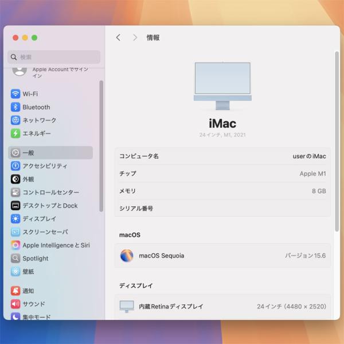Click the yellow minimize window button
This screenshot has width=344, height=344.
pos(25,38)
